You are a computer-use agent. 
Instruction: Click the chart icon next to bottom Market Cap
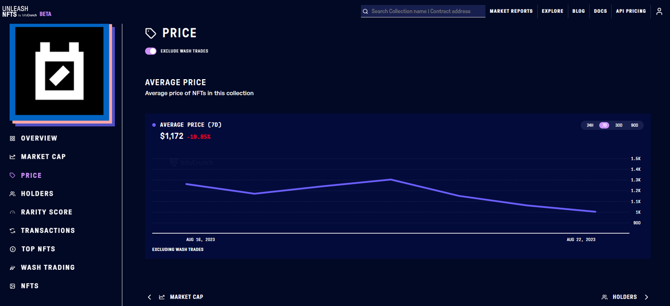162,297
